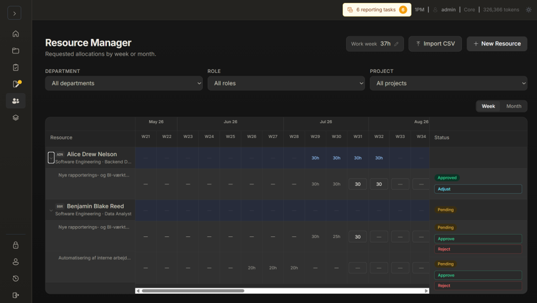Click W32 input showing 30 in Alice's row
The image size is (537, 303).
379,184
